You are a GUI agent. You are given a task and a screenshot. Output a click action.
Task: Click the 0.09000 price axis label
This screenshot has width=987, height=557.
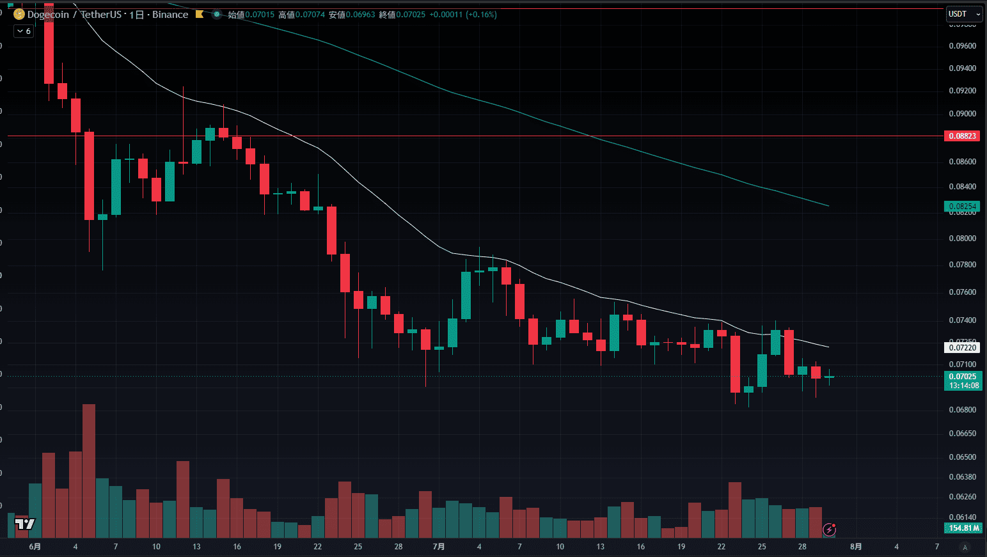(x=962, y=114)
